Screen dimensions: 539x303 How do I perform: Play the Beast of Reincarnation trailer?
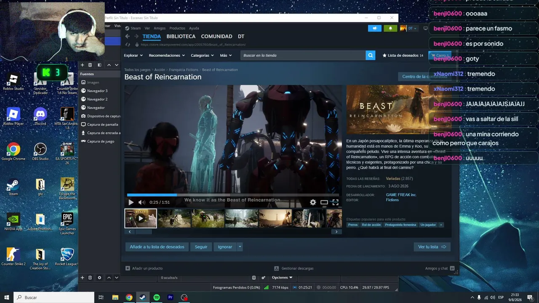pos(131,202)
